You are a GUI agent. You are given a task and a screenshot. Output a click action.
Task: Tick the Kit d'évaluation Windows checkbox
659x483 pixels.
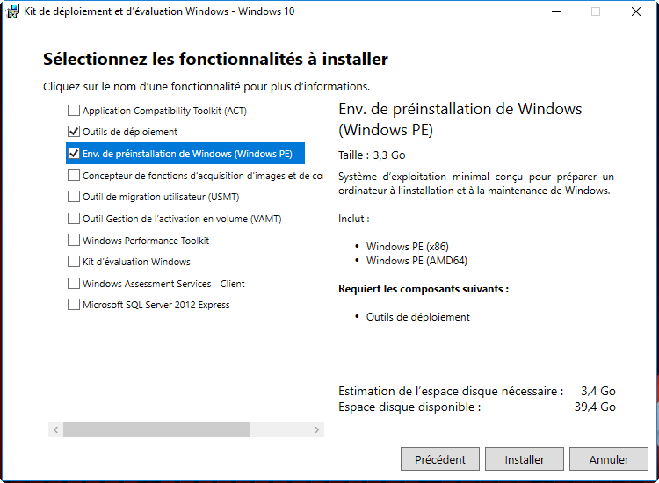tap(74, 262)
